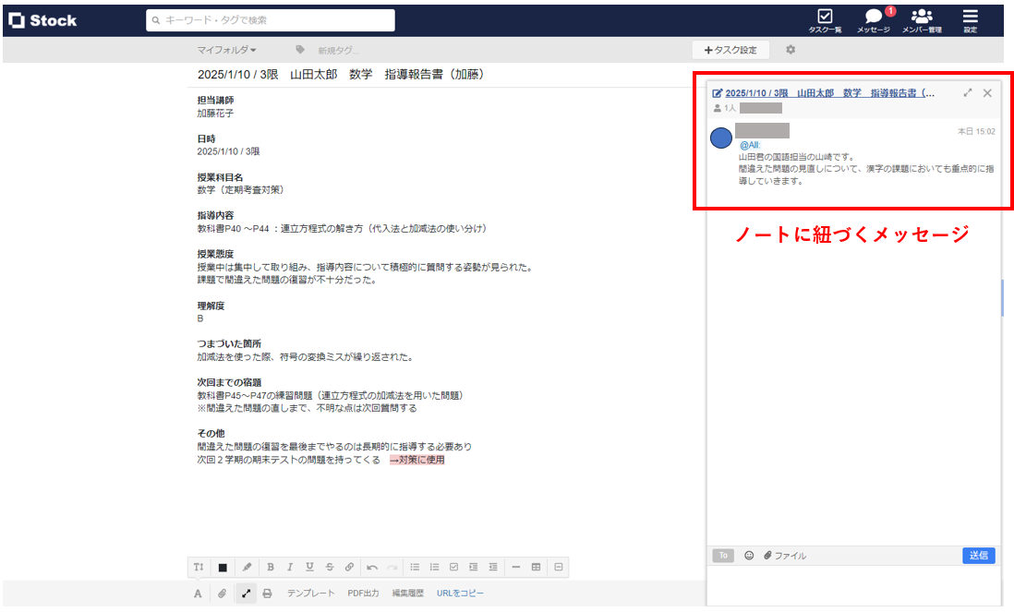Image resolution: width=1014 pixels, height=612 pixels.
Task: Toggle the highlighter pen tool
Action: [246, 567]
